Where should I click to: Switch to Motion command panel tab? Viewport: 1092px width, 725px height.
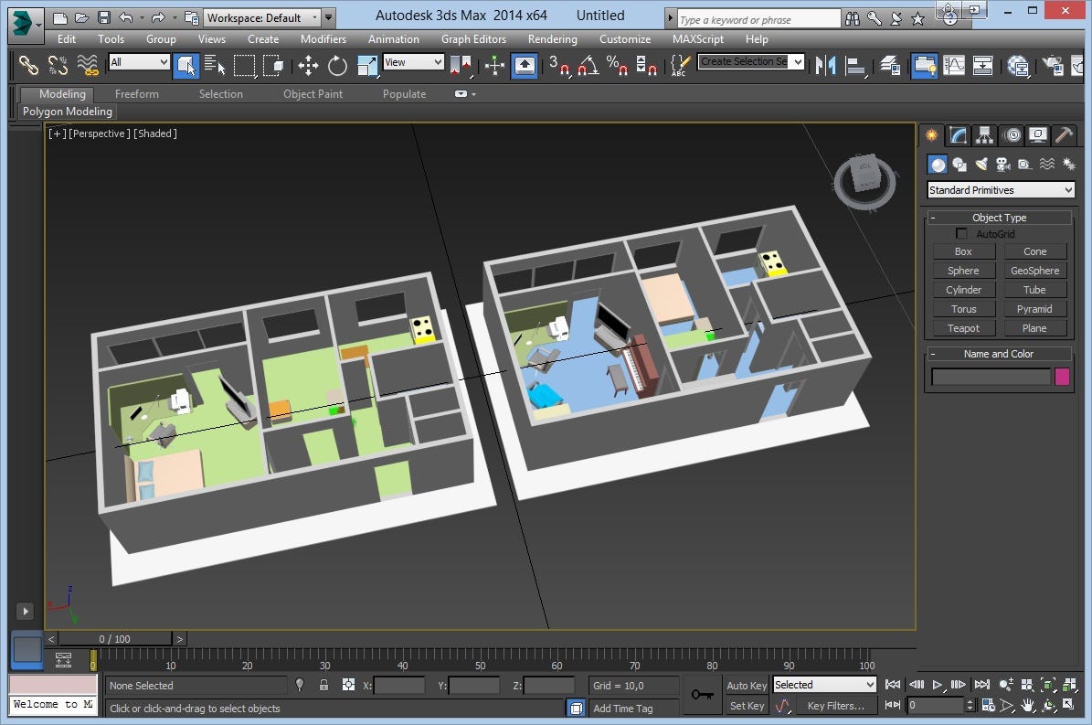click(1012, 135)
